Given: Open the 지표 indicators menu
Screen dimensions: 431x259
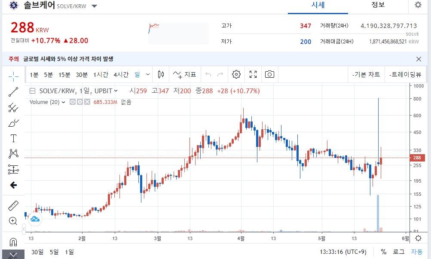Looking at the screenshot, I should click(x=184, y=74).
